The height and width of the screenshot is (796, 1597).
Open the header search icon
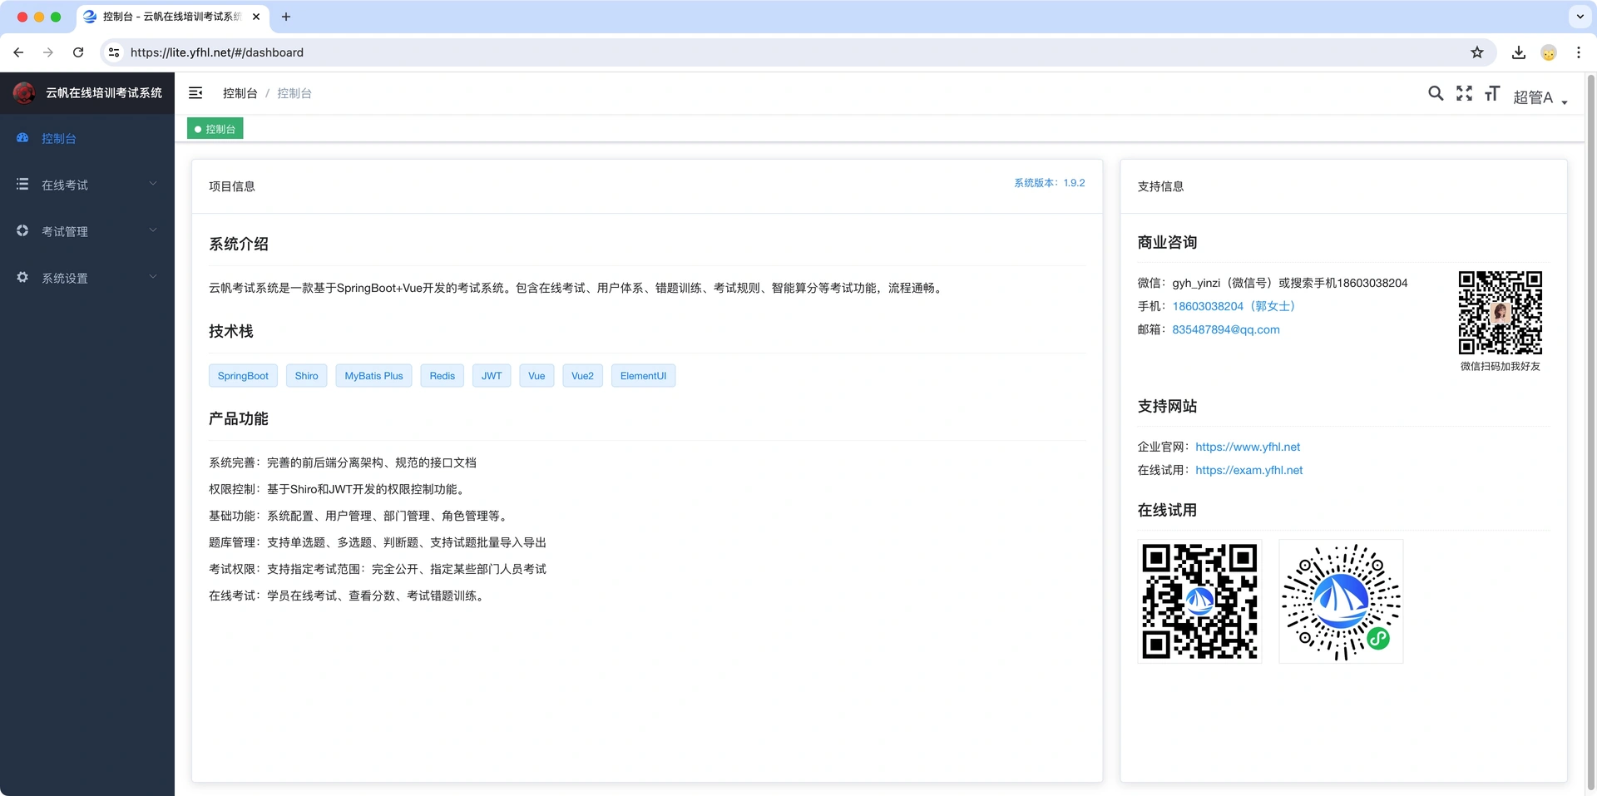[x=1436, y=93]
